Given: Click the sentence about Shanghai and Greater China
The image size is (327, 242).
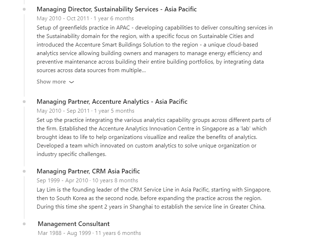Looking at the screenshot, I should [151, 206].
